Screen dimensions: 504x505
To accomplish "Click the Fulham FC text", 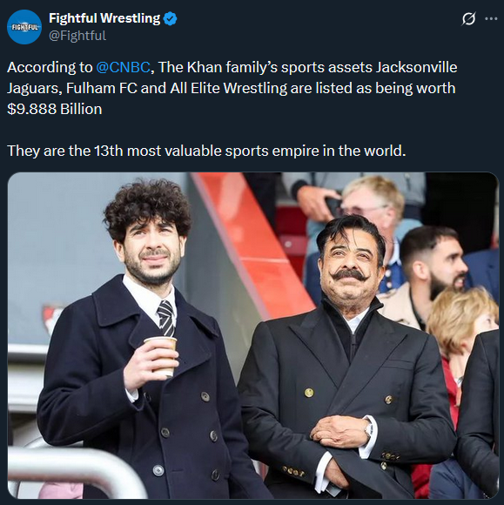I will (102, 88).
